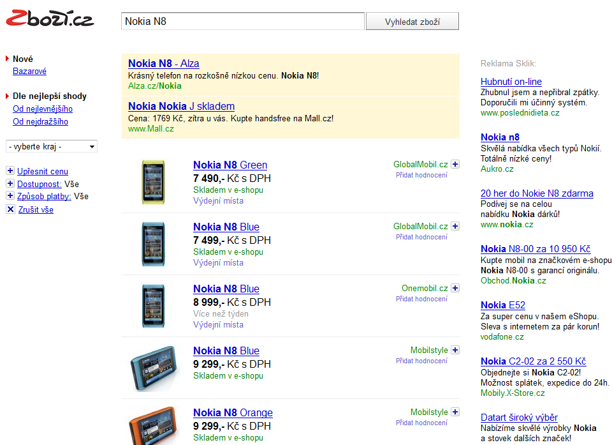The width and height of the screenshot is (612, 445).
Task: Expand plus icon next to GlobalMobil.cz Green listing
Action: pos(455,164)
